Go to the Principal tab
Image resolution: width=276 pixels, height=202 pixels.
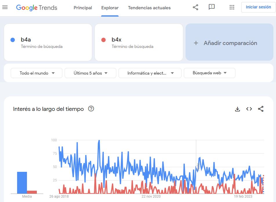(83, 8)
